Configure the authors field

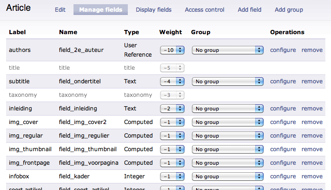click(x=283, y=50)
